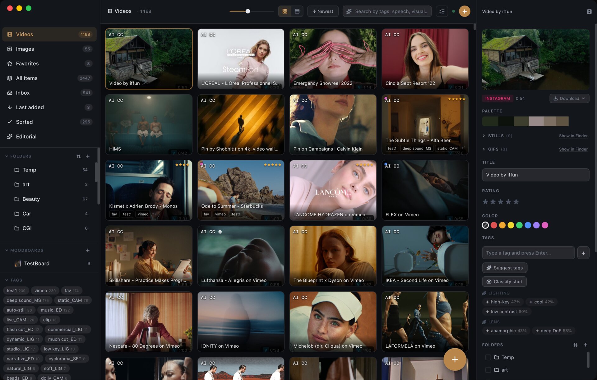This screenshot has width=597, height=380.
Task: Open All items in sidebar
Action: click(x=49, y=78)
